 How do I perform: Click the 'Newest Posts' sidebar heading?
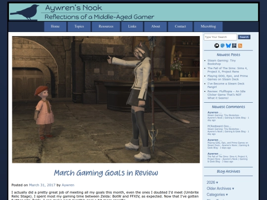pos(228,55)
